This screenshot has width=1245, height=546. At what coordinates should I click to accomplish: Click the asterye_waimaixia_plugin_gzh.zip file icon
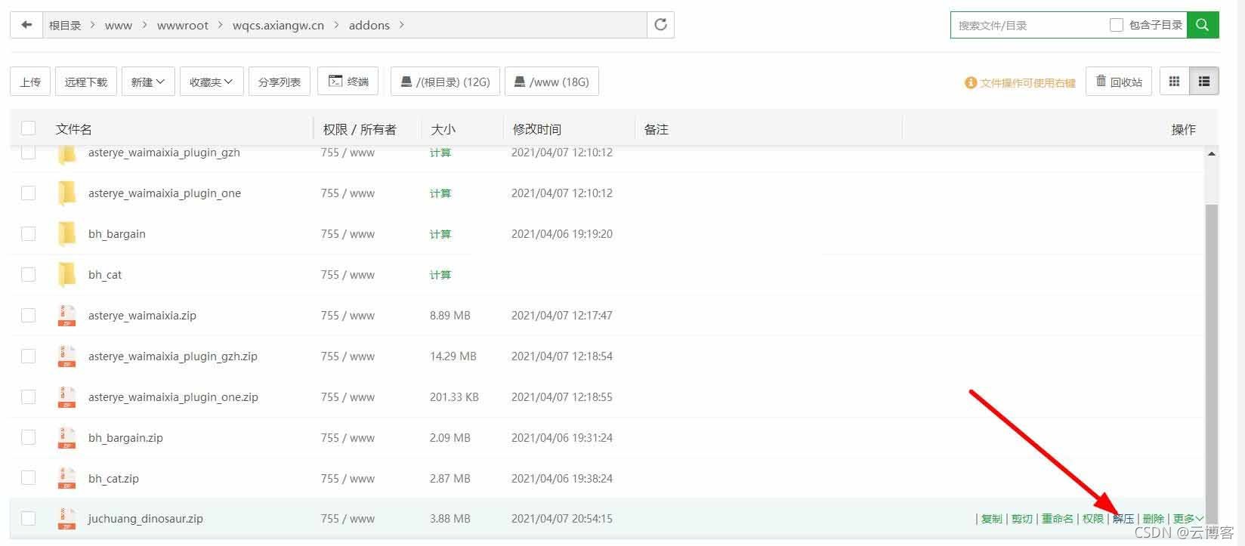point(66,356)
